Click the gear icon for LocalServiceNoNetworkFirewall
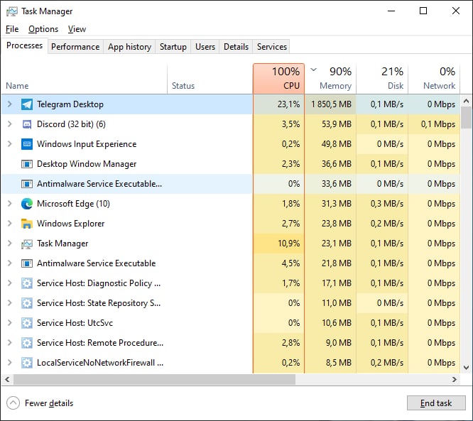Viewport: 473px width, 421px height. (27, 363)
